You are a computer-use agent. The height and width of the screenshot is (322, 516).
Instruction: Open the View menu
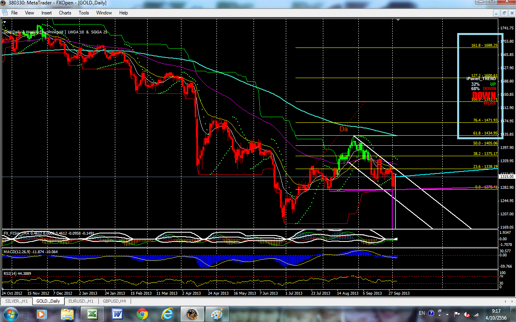29,13
